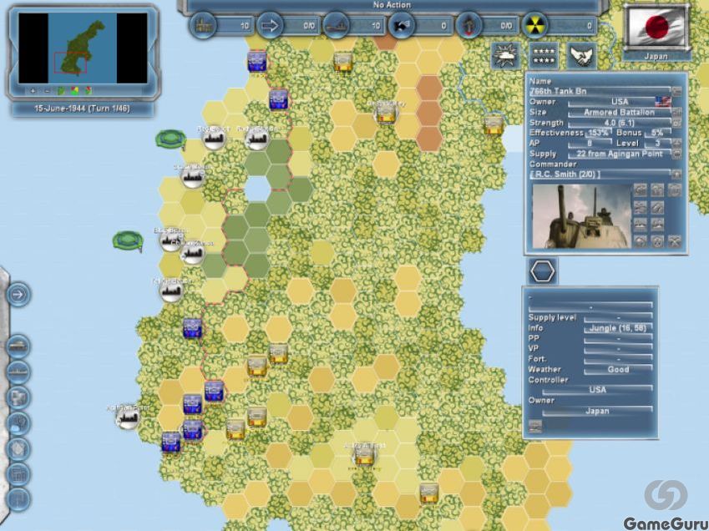Click the right-arrow icon in top resource bar
The height and width of the screenshot is (531, 709).
coord(270,25)
